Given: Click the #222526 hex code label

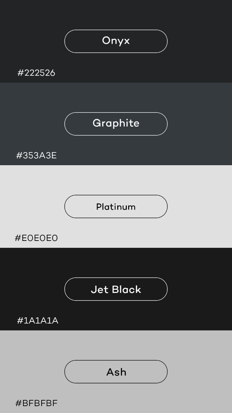Looking at the screenshot, I should pyautogui.click(x=36, y=73).
